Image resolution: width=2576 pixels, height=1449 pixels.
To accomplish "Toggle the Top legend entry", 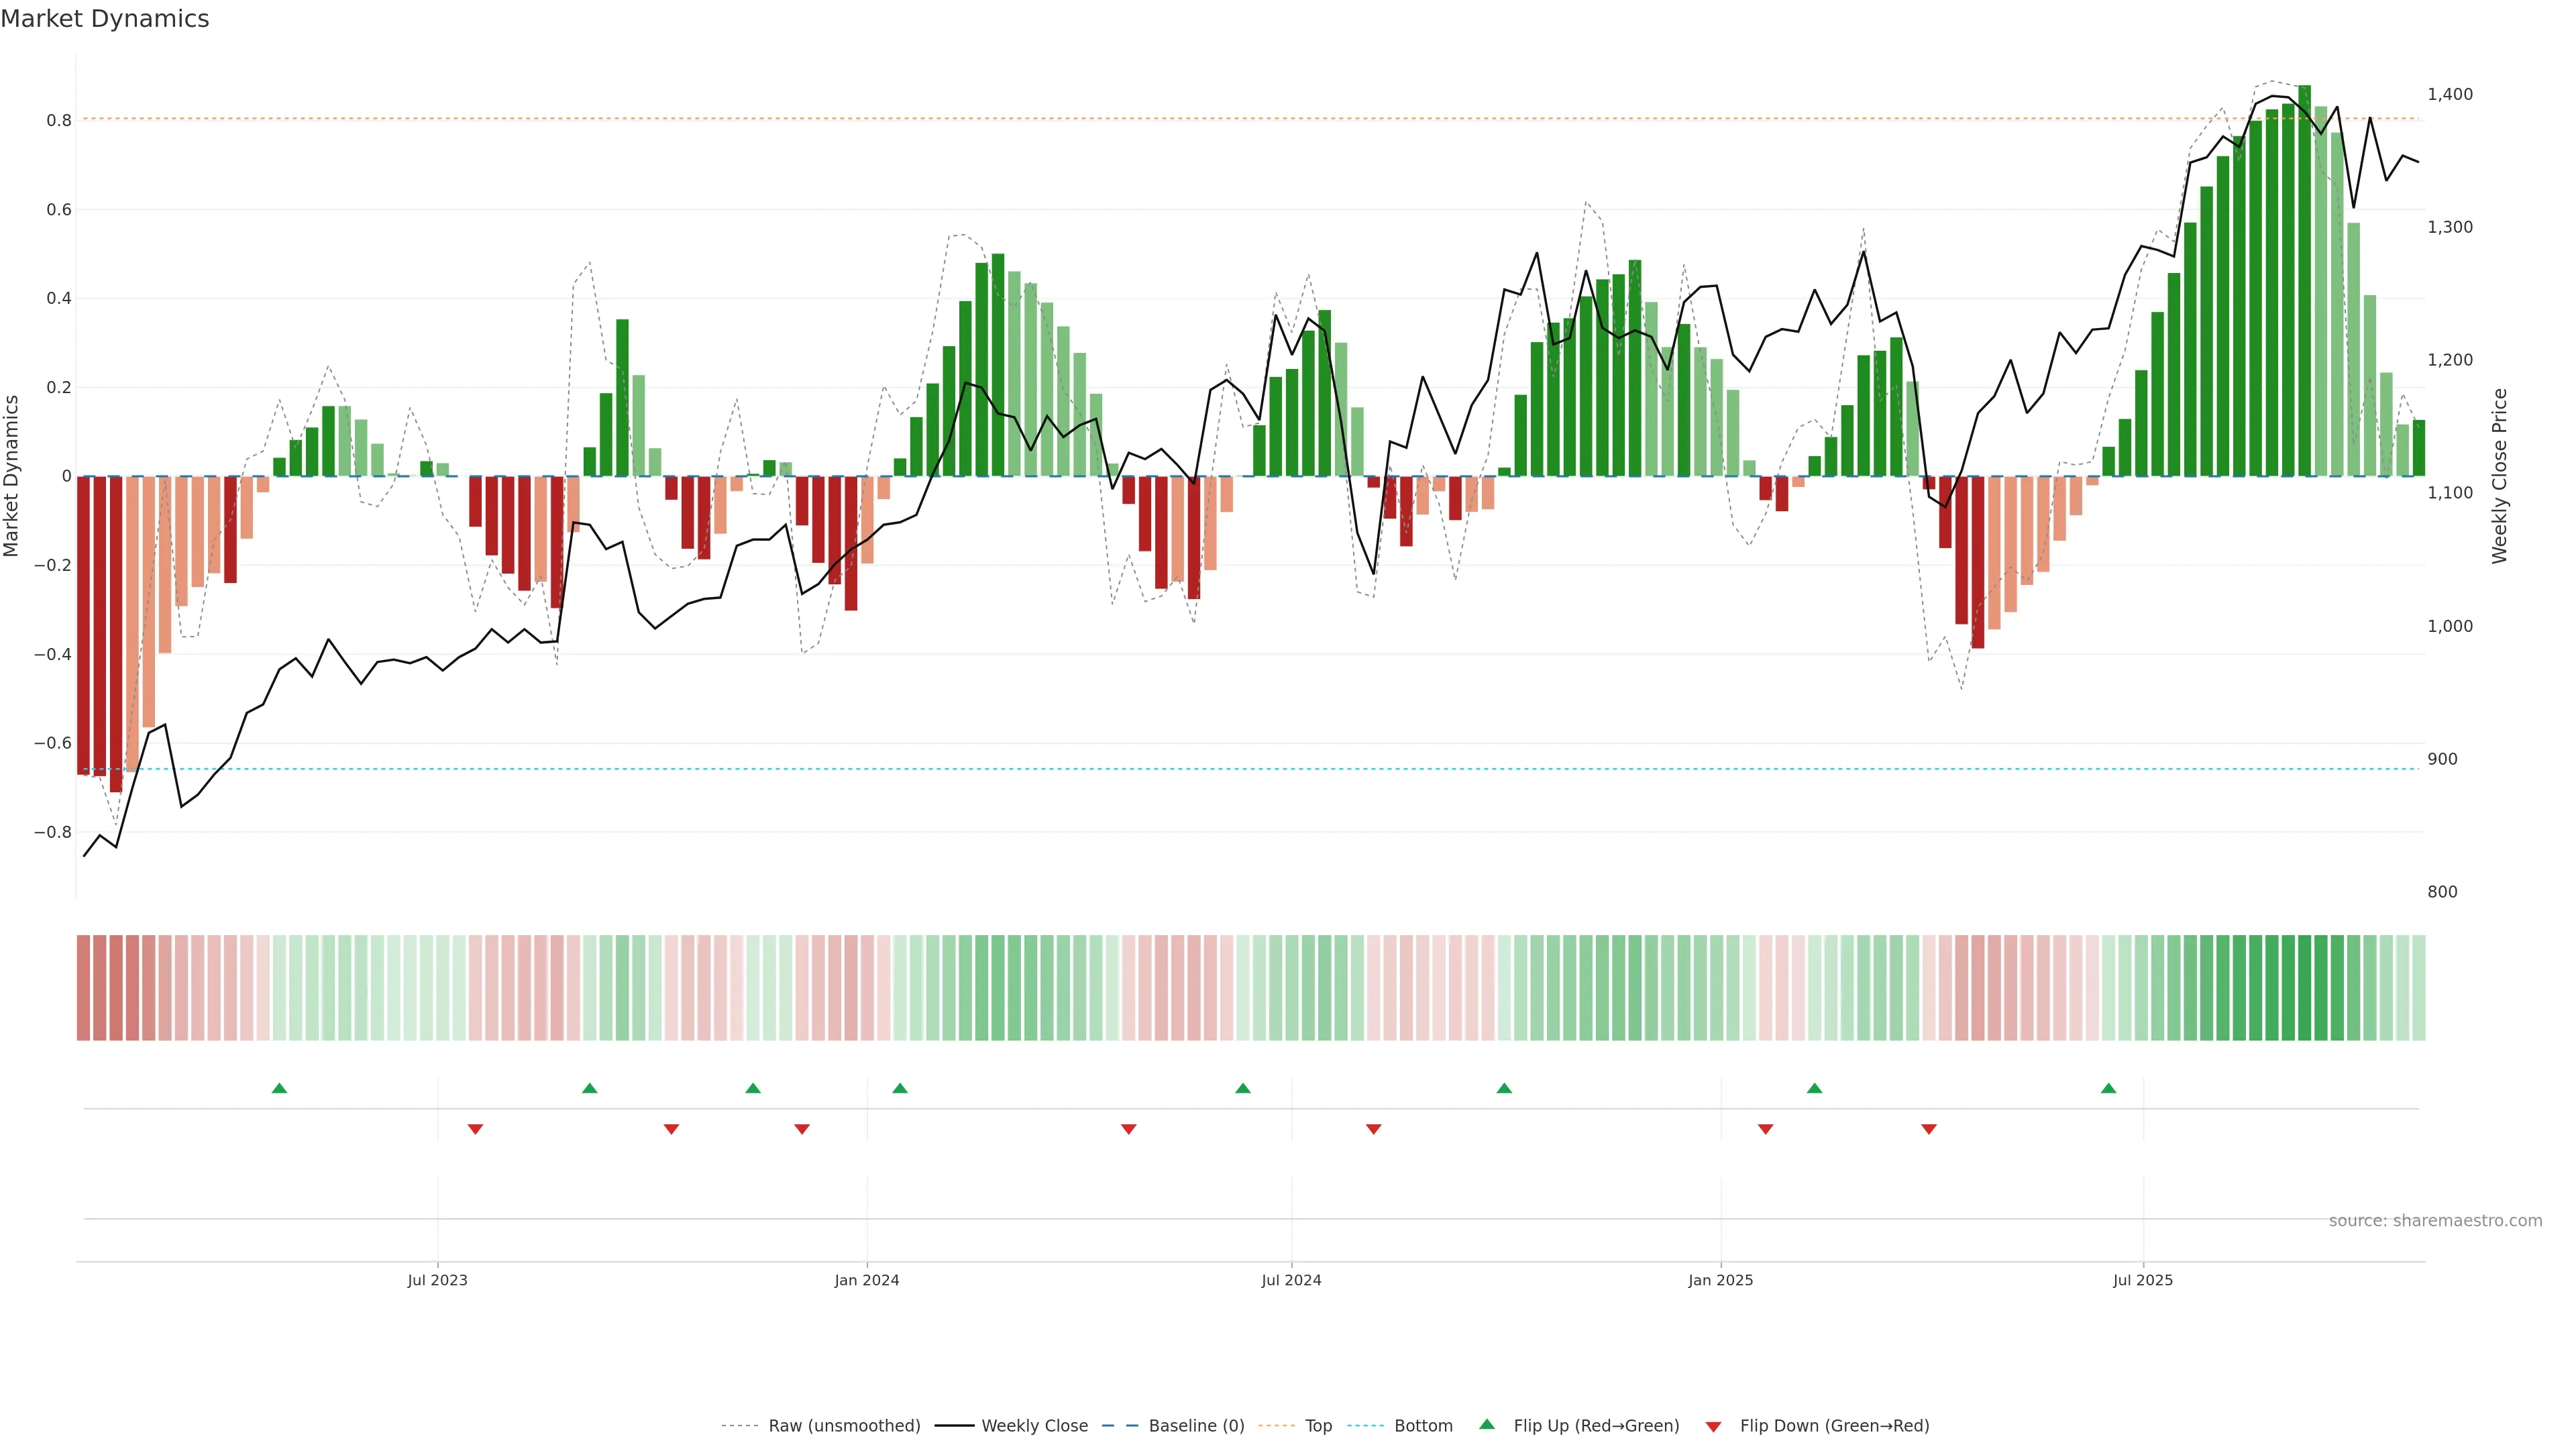I will tap(1318, 1425).
